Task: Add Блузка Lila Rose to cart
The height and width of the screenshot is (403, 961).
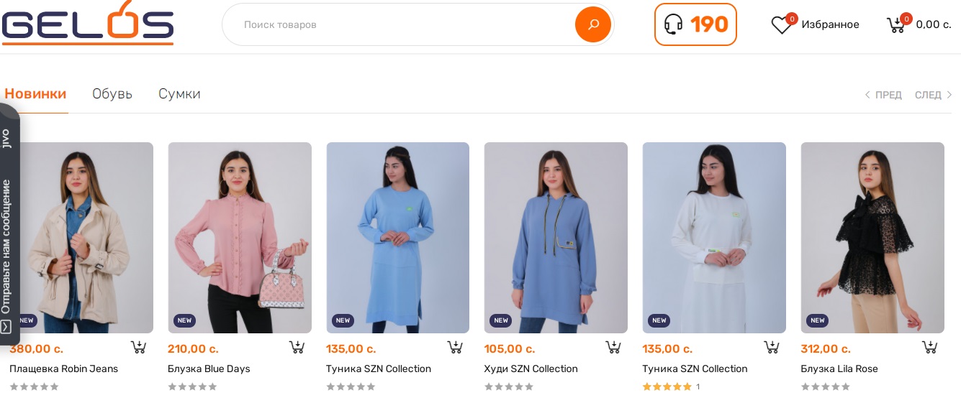Action: pyautogui.click(x=929, y=348)
